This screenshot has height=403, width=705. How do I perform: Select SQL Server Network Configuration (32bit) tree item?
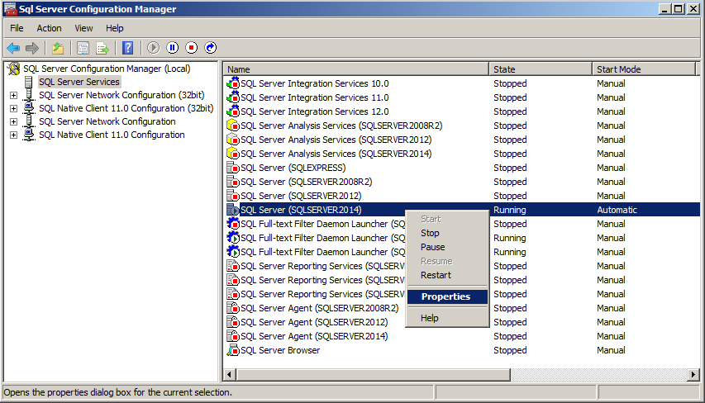click(121, 95)
